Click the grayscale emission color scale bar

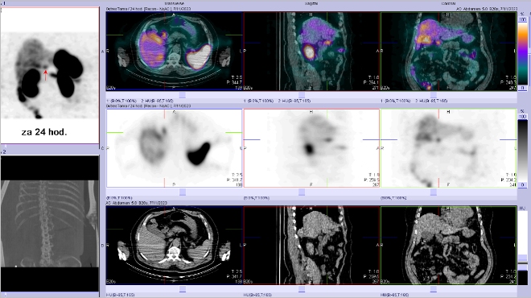[x=523, y=151]
